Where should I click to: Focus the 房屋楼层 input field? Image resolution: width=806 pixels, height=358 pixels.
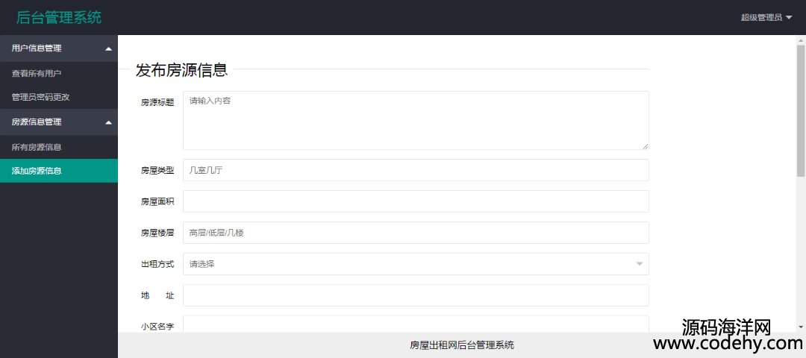click(416, 233)
